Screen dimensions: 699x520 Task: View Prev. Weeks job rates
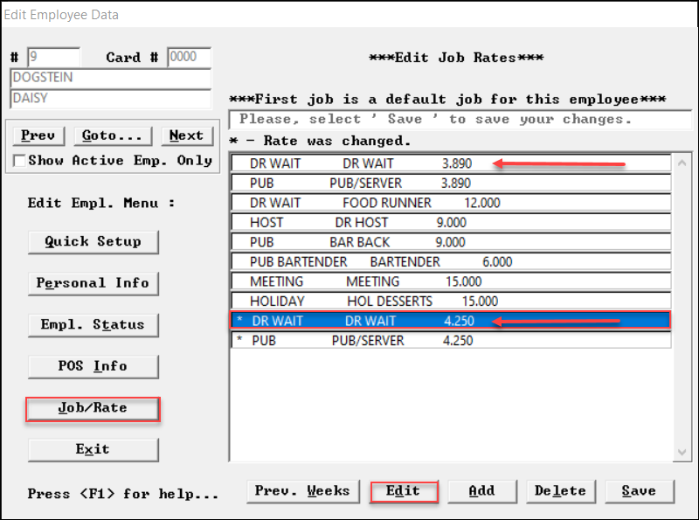303,491
